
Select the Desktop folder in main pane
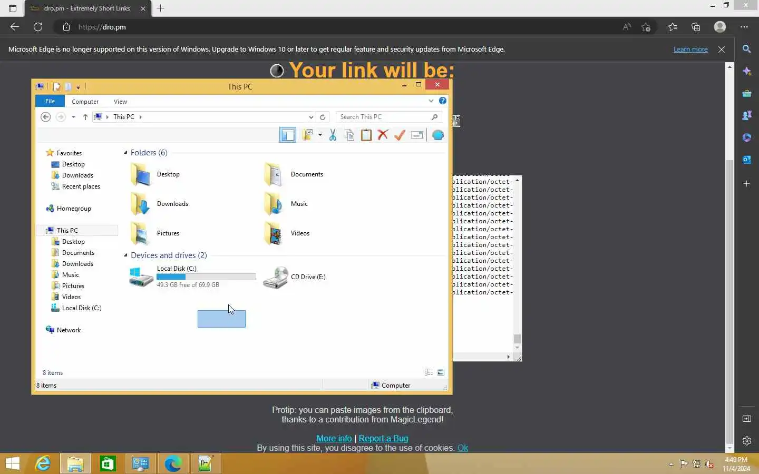pyautogui.click(x=156, y=174)
